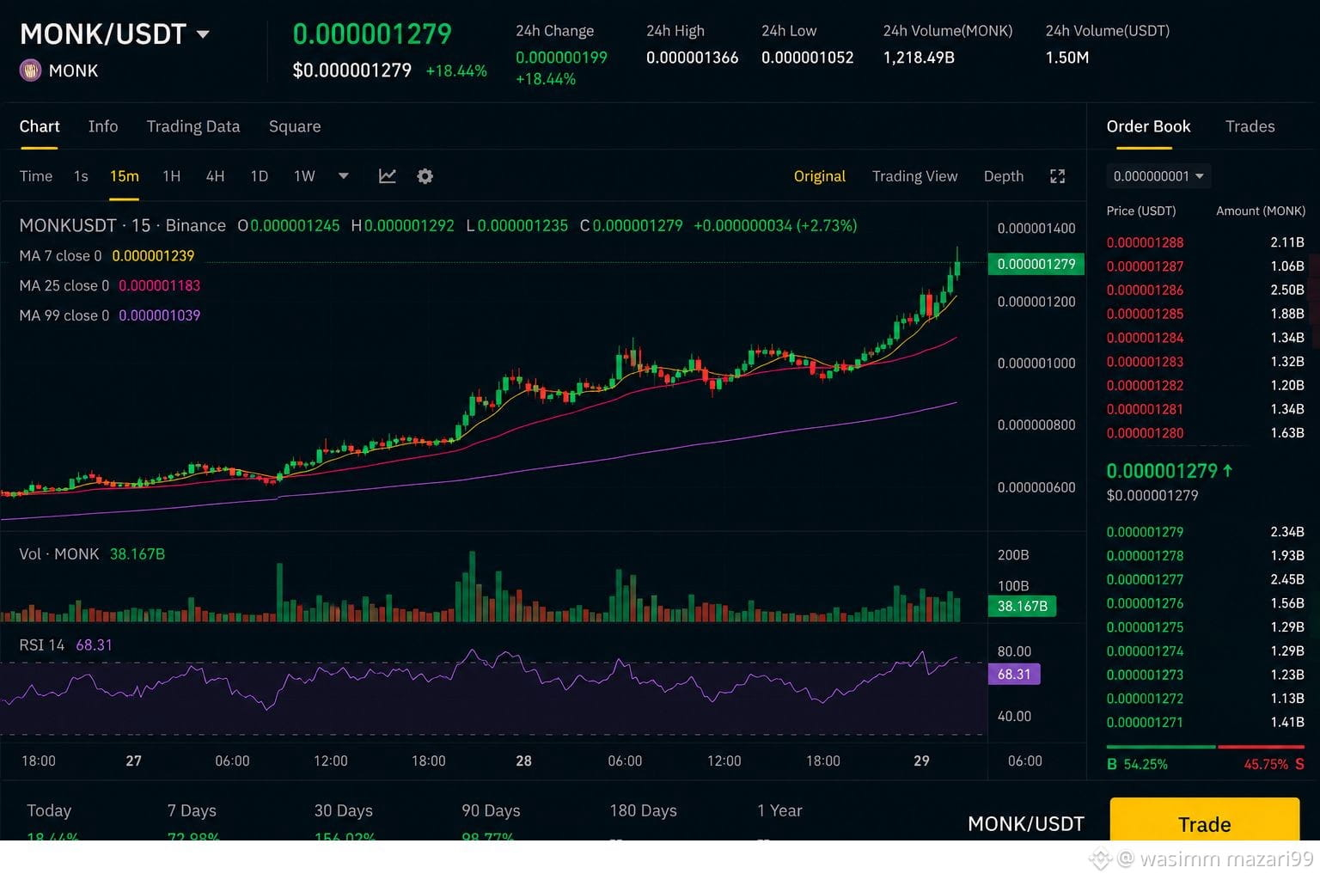Select ask price 0.000001281 in order book
The width and height of the screenshot is (1320, 880).
[x=1145, y=409]
